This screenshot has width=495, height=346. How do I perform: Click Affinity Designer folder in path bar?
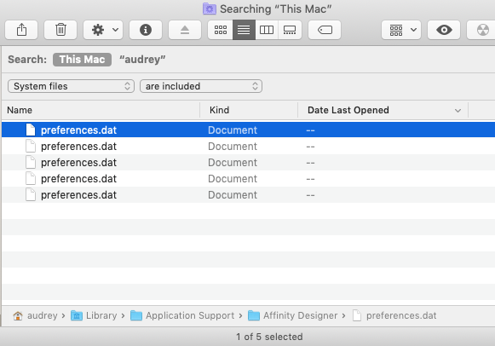point(292,315)
